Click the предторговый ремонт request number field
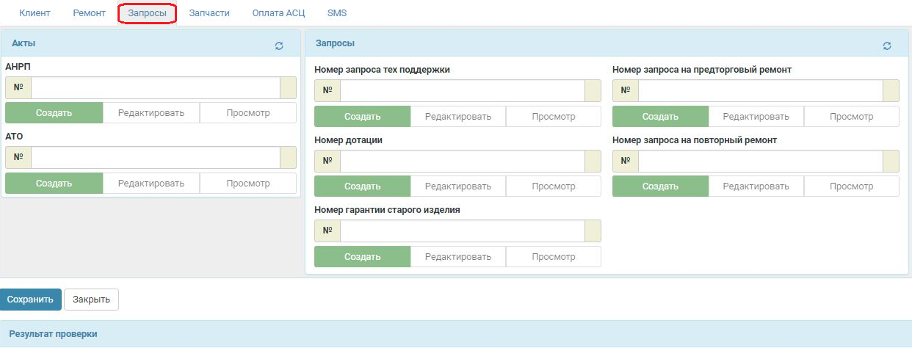Viewport: 912px width, 348px height. point(761,91)
